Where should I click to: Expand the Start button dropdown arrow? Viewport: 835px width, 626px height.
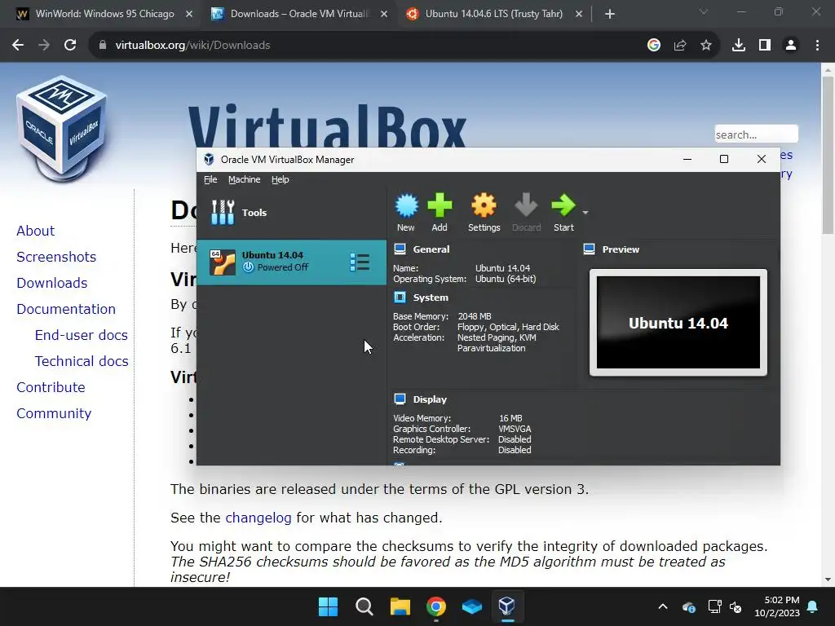coord(585,213)
